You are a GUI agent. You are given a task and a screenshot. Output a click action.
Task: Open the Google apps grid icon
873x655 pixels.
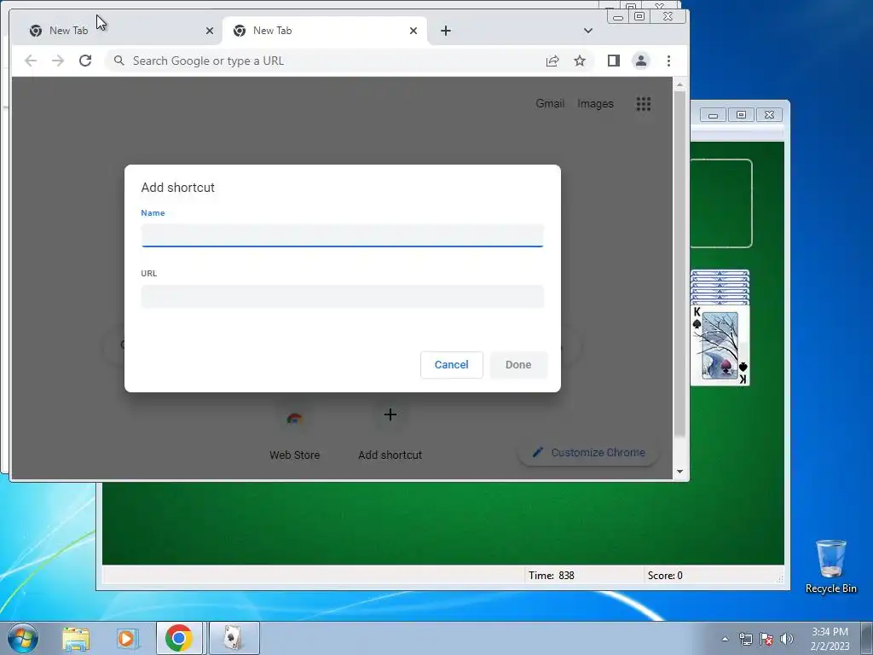(644, 103)
